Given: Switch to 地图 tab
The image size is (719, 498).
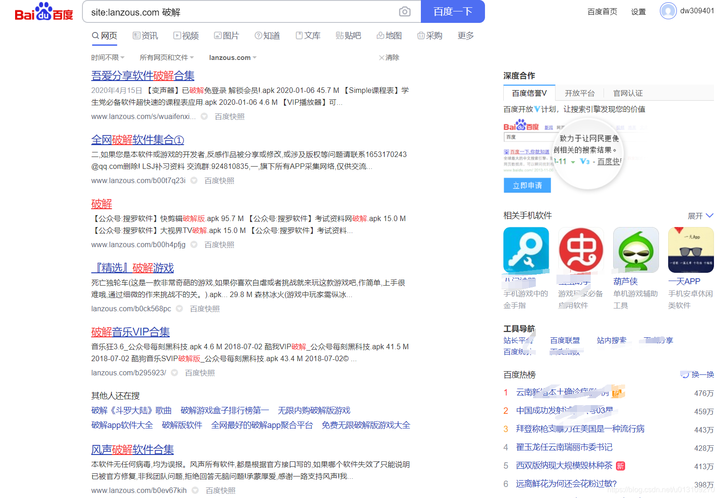Looking at the screenshot, I should 389,36.
